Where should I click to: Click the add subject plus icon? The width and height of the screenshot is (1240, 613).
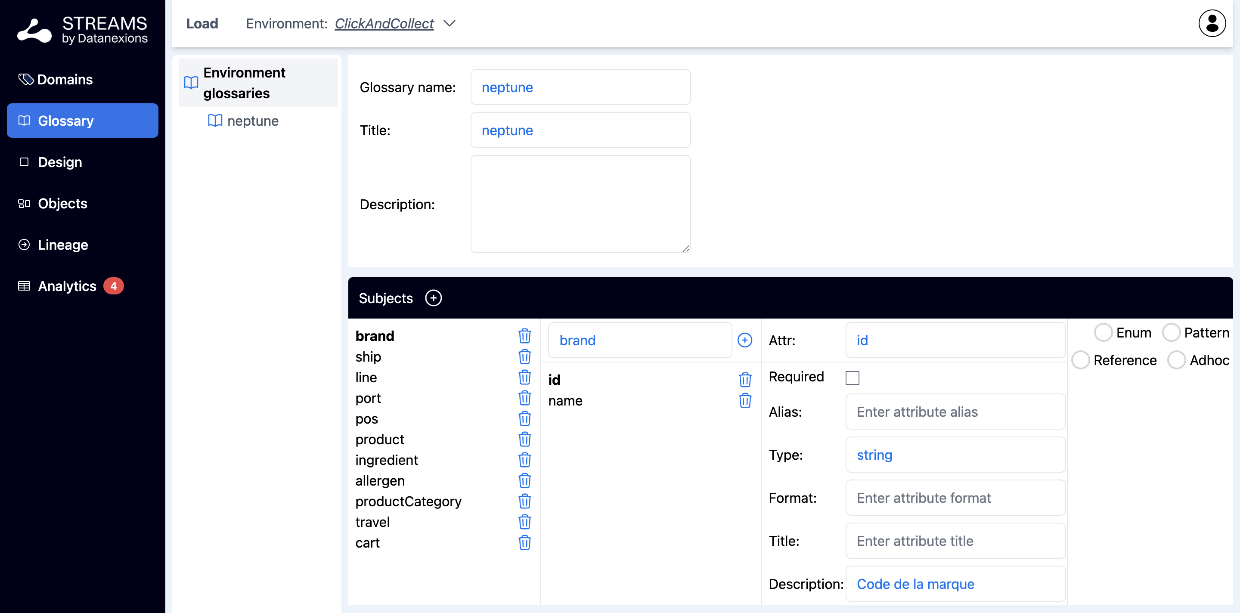point(433,298)
